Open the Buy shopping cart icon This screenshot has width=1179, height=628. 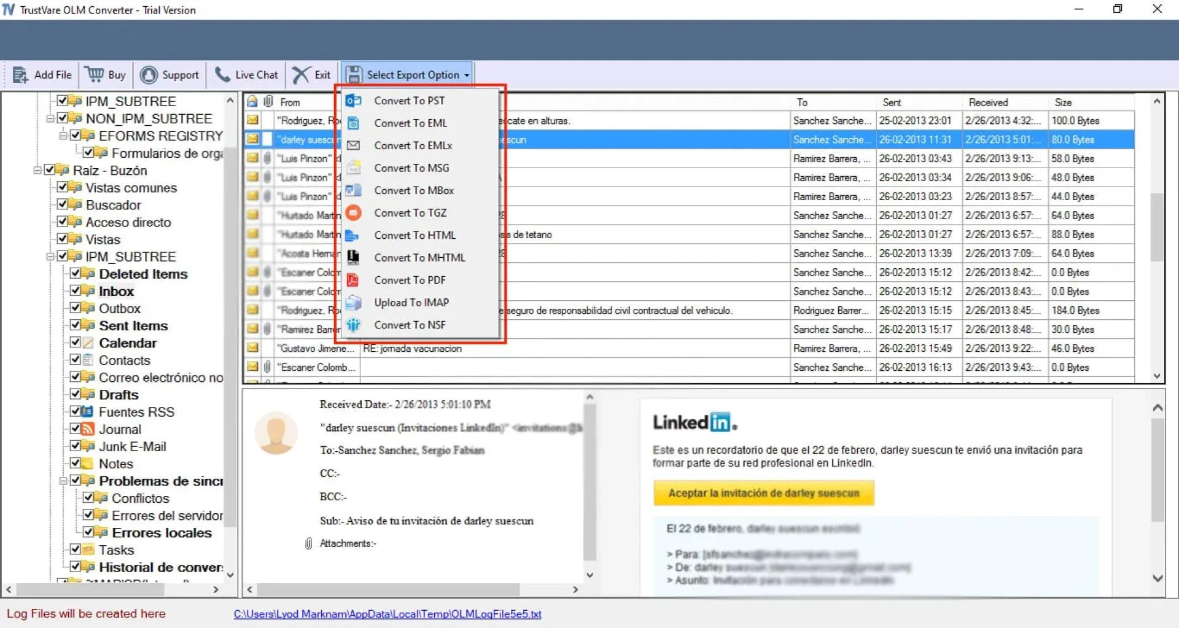(x=93, y=74)
